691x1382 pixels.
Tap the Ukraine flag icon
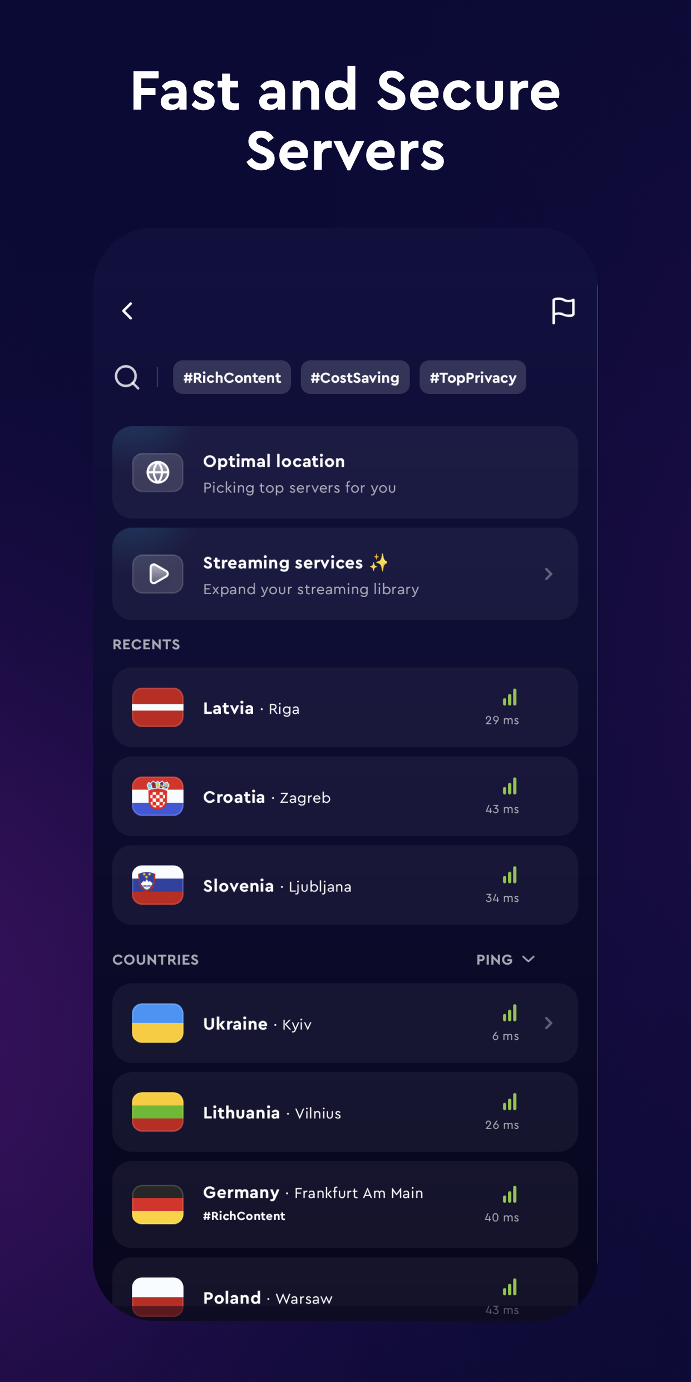coord(157,1023)
